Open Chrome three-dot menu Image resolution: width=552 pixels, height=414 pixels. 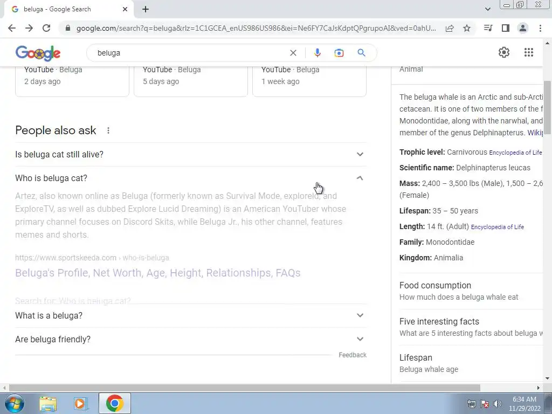[x=540, y=28]
